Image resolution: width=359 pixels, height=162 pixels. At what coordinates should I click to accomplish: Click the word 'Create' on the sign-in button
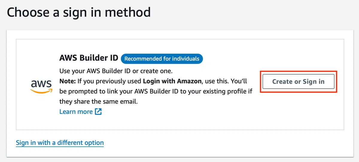[x=282, y=82]
